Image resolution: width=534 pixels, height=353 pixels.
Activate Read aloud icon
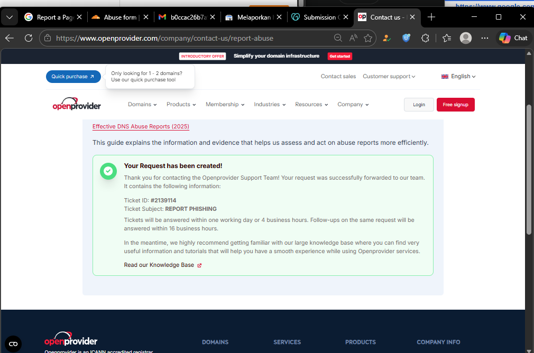(x=353, y=38)
